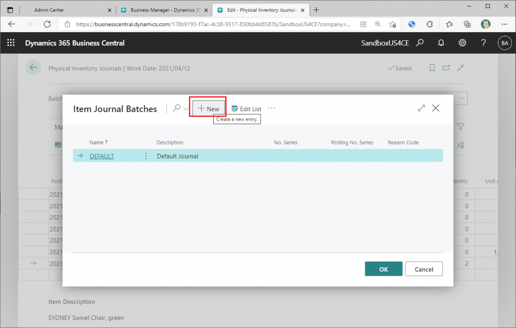Click New to create a batch entry
The height and width of the screenshot is (328, 516).
click(x=209, y=109)
